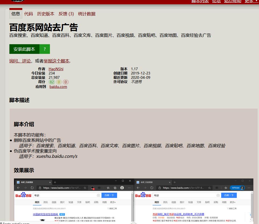The image size is (259, 224).
Task: Expand the 搜索工具 disclosure triangle
Action: coord(108,208)
